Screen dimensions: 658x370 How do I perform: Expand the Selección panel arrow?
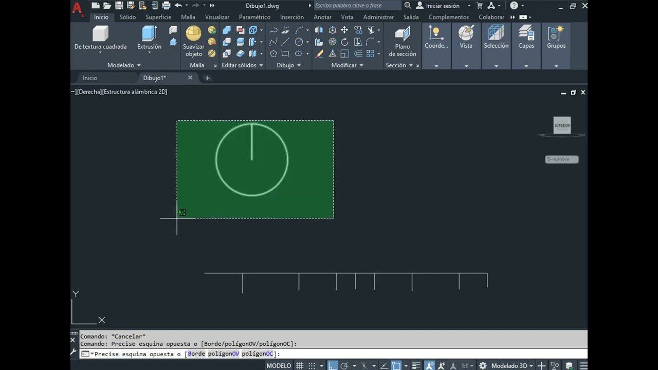[496, 66]
